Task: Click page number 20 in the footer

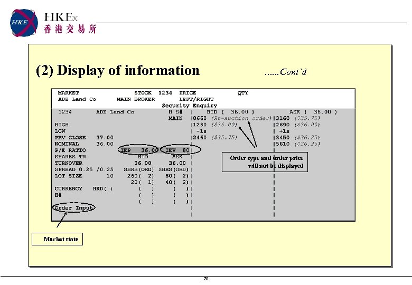Action: pos(206,279)
